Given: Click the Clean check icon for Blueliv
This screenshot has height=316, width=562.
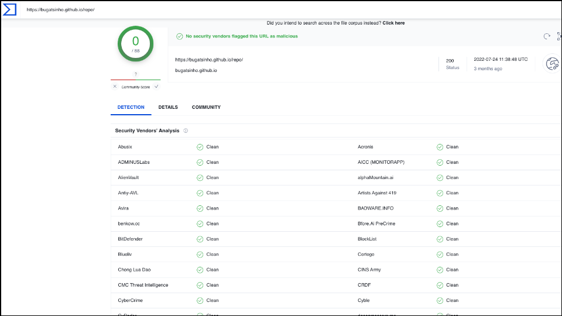Looking at the screenshot, I should coord(200,255).
